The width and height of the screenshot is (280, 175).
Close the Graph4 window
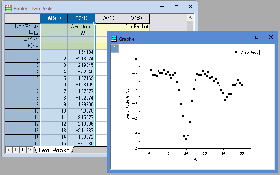point(271,37)
